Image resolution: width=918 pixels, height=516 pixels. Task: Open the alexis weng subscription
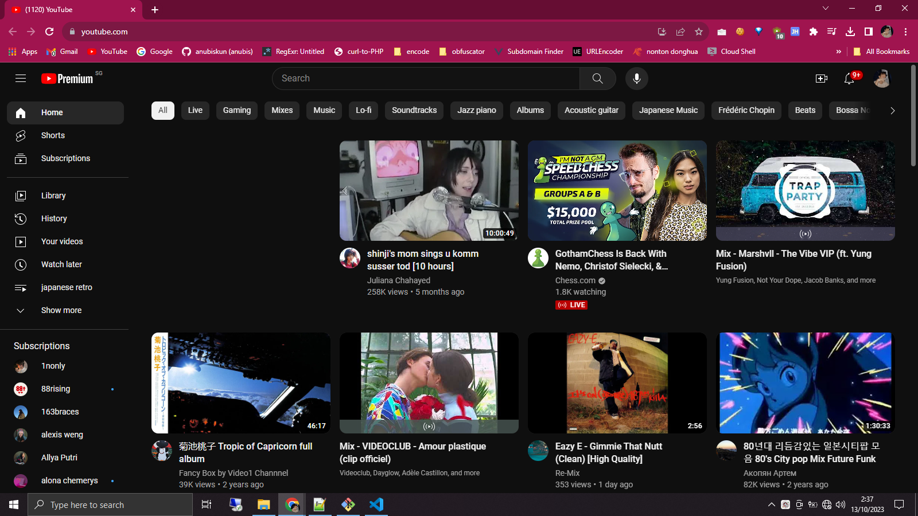click(x=65, y=435)
